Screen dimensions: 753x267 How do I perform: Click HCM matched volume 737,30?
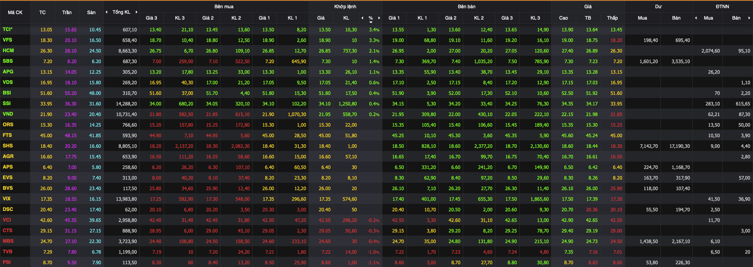350,51
